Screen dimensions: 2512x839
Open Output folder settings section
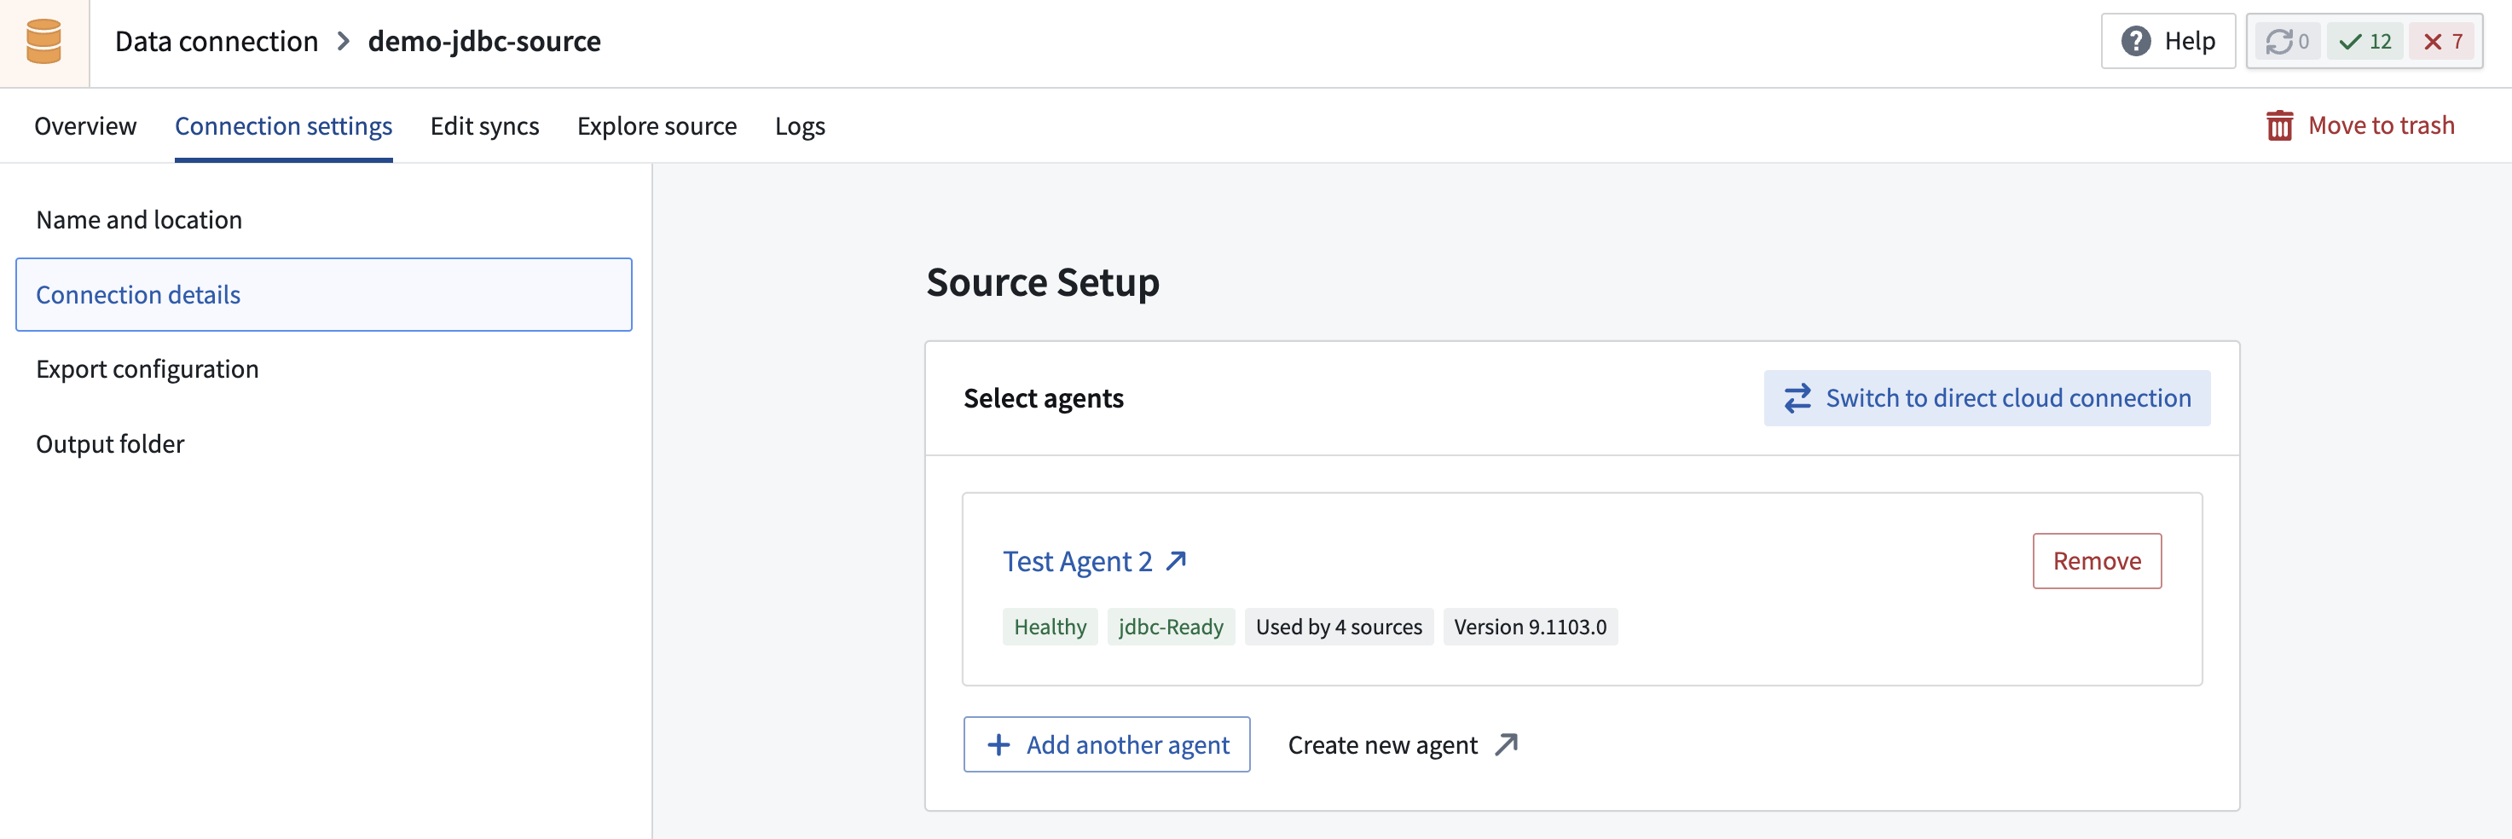(110, 444)
